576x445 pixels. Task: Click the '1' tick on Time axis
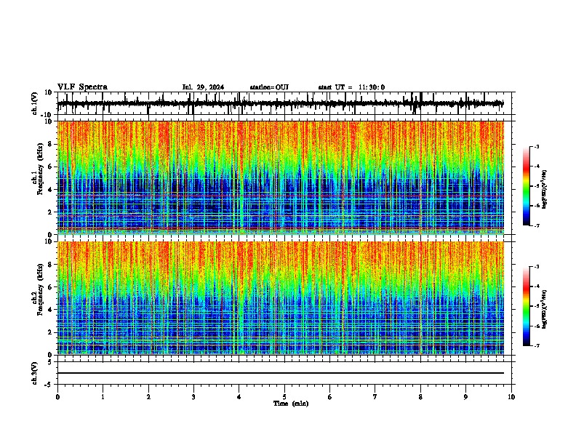103,397
